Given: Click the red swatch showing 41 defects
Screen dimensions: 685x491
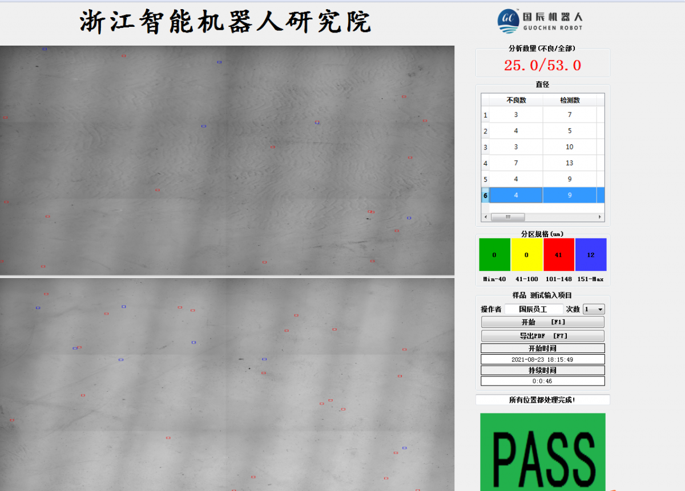Looking at the screenshot, I should pos(559,254).
